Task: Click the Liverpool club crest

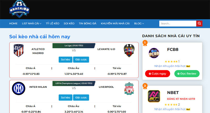Action: (x=129, y=88)
